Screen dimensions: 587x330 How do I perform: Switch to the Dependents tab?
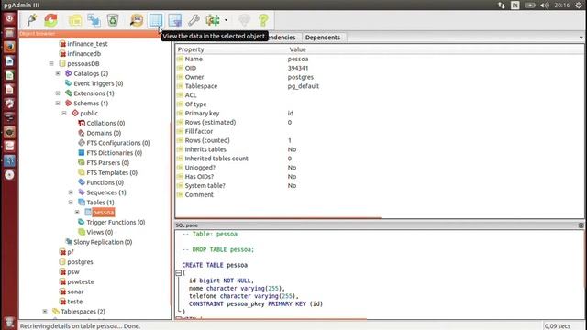pos(323,38)
